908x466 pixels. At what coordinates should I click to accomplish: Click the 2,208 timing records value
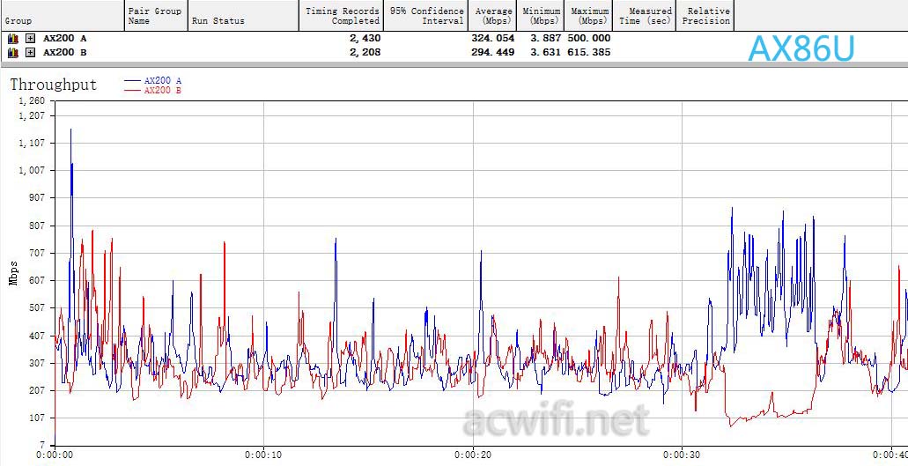click(x=365, y=52)
